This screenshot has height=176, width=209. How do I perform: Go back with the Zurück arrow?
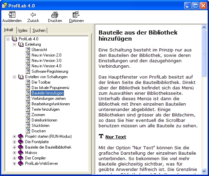click(33, 15)
